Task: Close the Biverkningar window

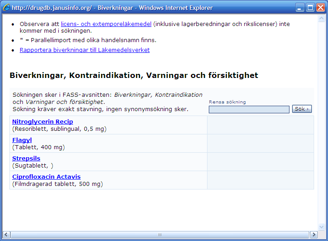Action: [320, 8]
